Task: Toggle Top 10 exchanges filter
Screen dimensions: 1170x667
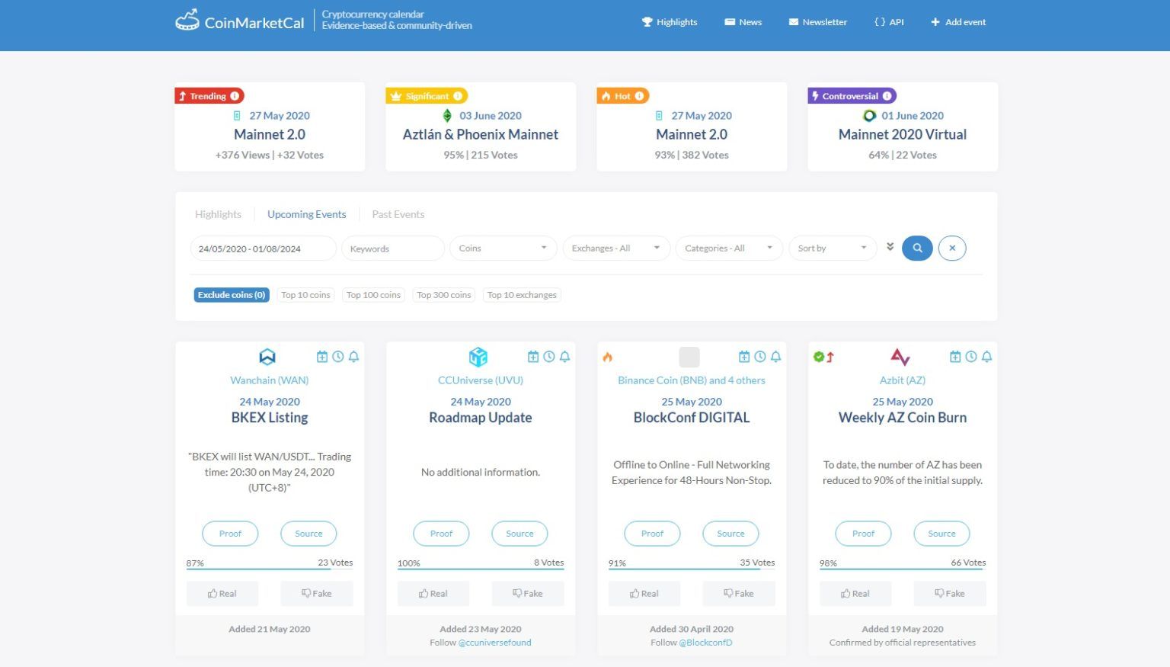Action: tap(522, 295)
